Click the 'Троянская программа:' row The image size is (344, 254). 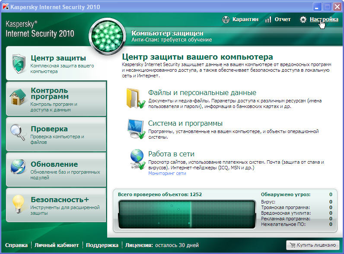296,207
